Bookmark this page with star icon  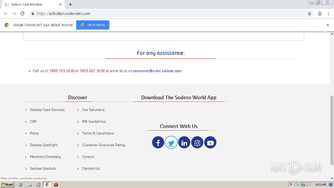[x=309, y=14]
